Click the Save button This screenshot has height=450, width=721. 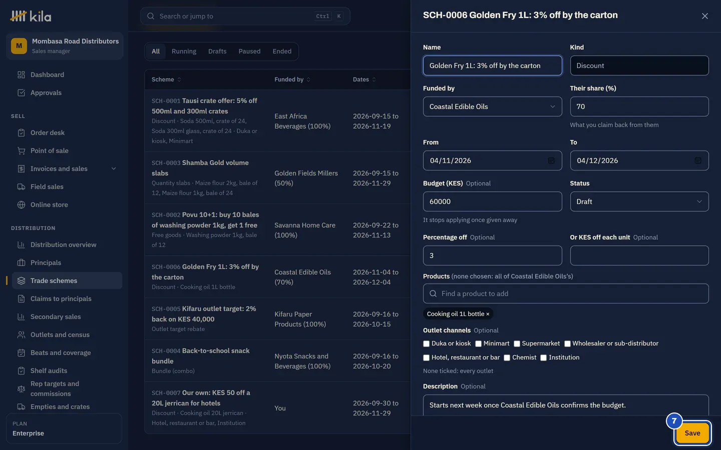[x=692, y=433]
